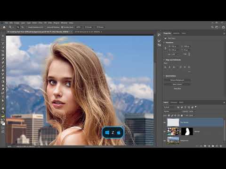Click the Zoom Out magnifier button

(23, 27)
